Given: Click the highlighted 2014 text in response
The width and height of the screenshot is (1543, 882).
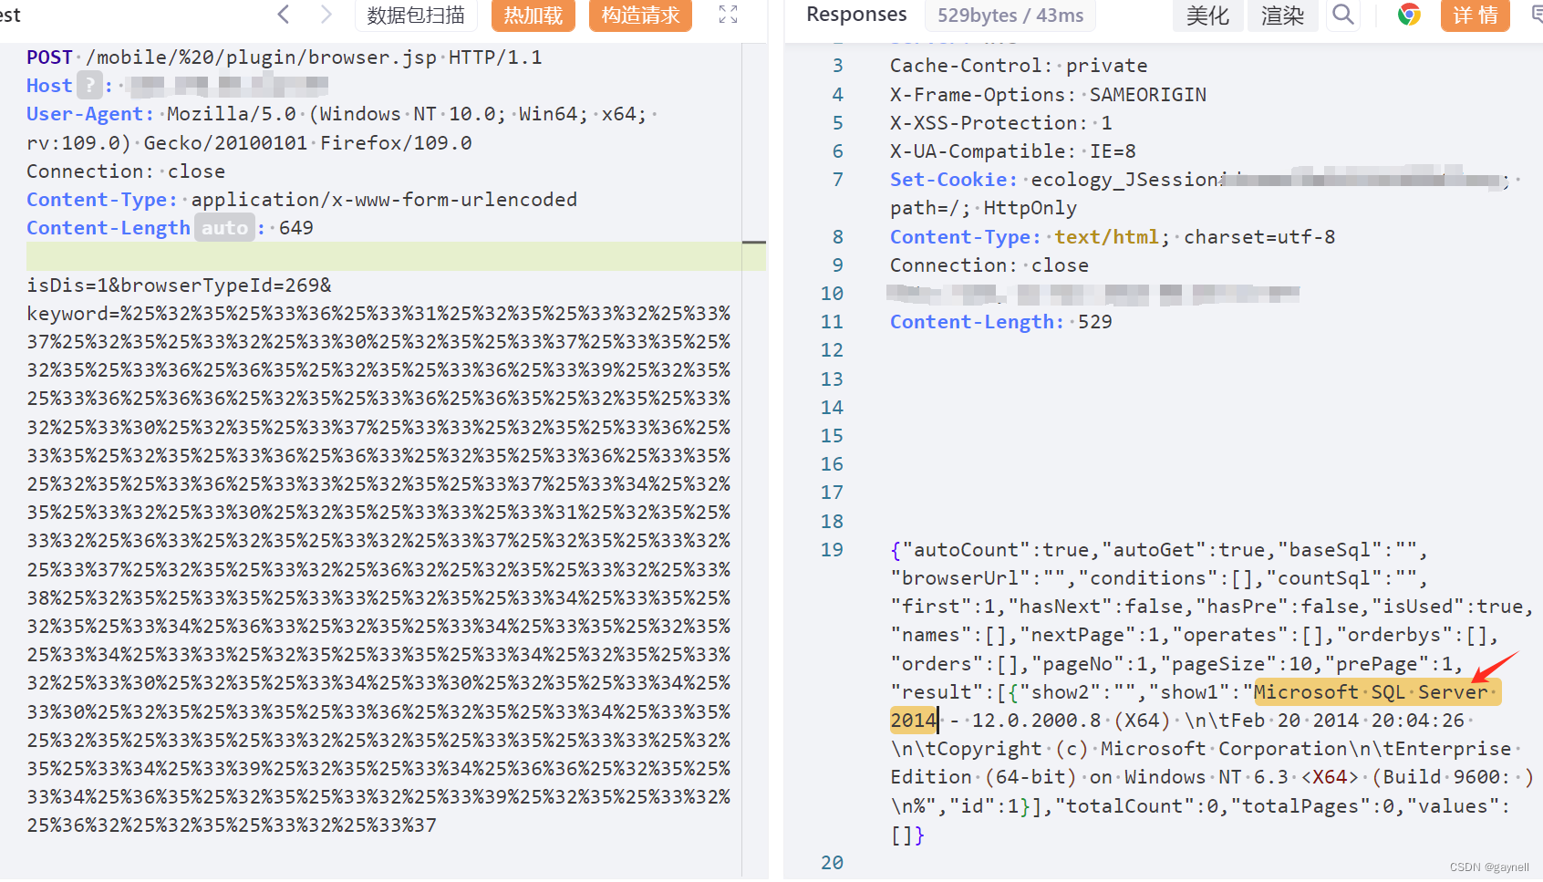Looking at the screenshot, I should (914, 721).
